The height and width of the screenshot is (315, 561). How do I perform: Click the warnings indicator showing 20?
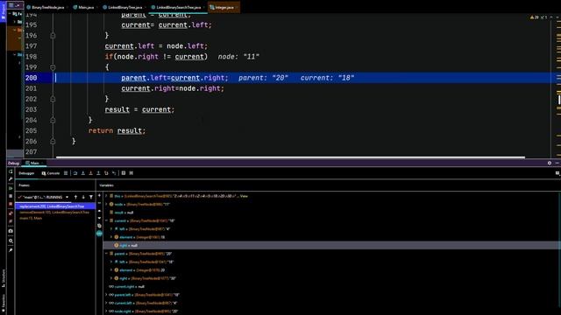point(535,17)
